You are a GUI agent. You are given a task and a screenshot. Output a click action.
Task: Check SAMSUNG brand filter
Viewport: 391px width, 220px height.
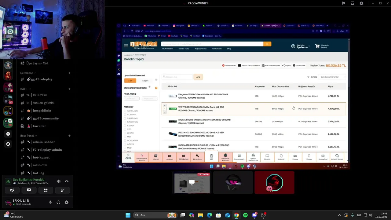pos(125,118)
